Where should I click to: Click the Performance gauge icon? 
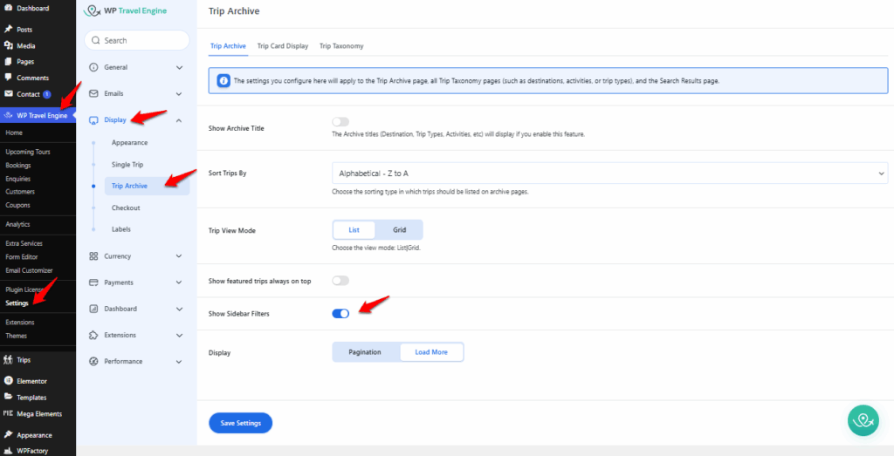[x=94, y=361]
